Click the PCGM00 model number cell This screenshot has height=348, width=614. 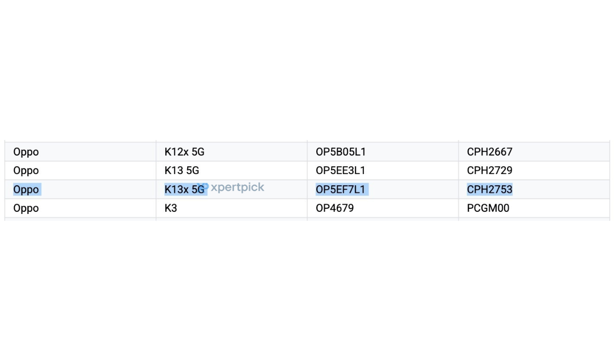click(488, 208)
